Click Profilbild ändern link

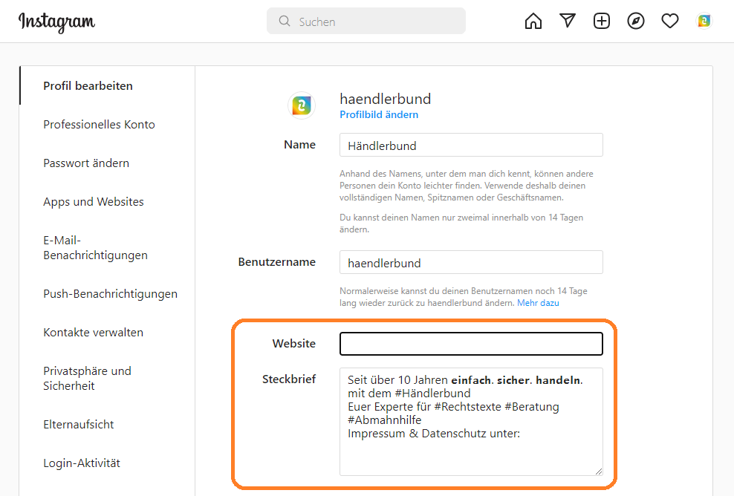(379, 114)
